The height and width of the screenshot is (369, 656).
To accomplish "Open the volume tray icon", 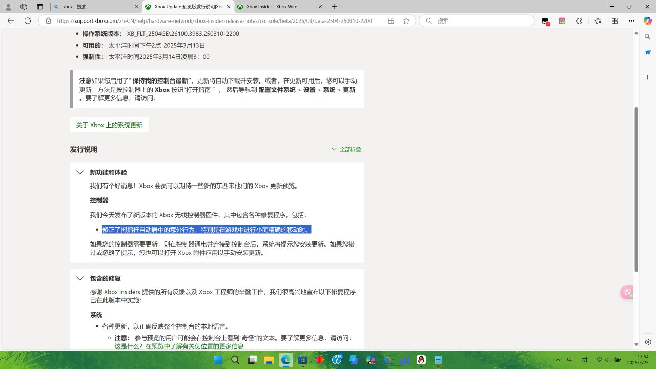I will point(608,360).
